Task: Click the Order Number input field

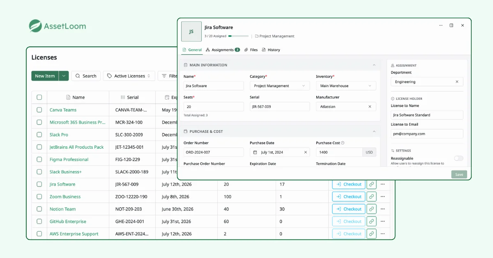Action: 213,152
